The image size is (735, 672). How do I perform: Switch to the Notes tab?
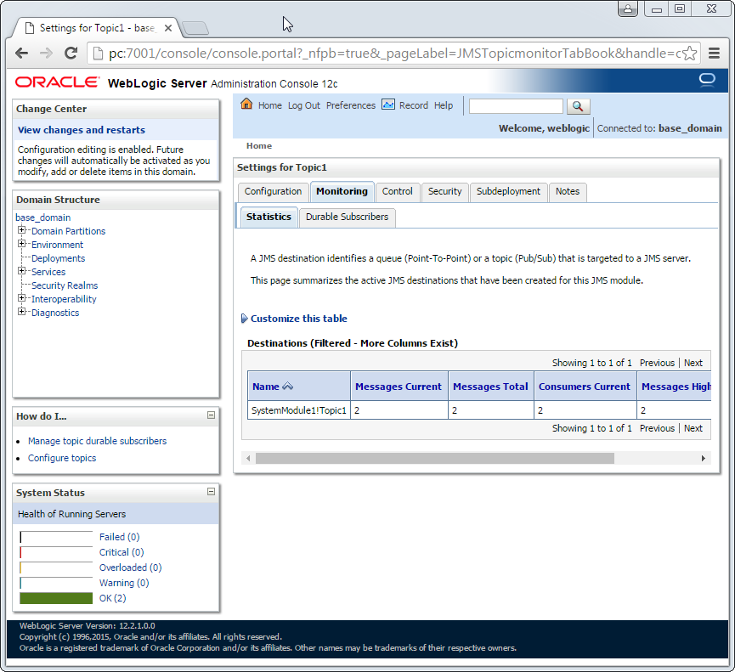[x=568, y=192]
